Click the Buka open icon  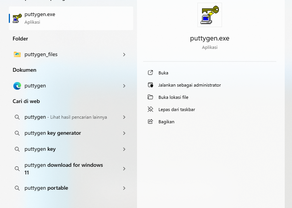[x=150, y=73]
